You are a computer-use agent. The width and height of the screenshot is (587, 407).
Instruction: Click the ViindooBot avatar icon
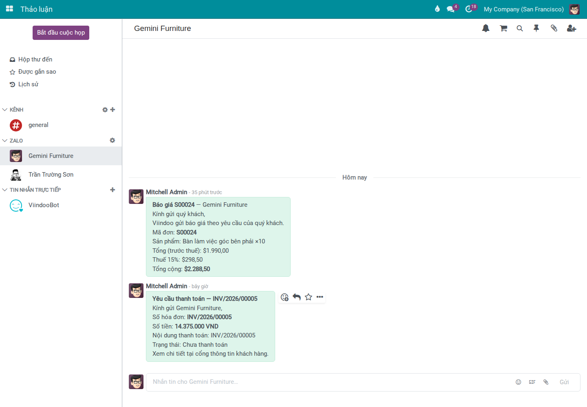click(x=16, y=205)
